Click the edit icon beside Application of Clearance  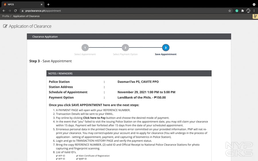[5, 26]
